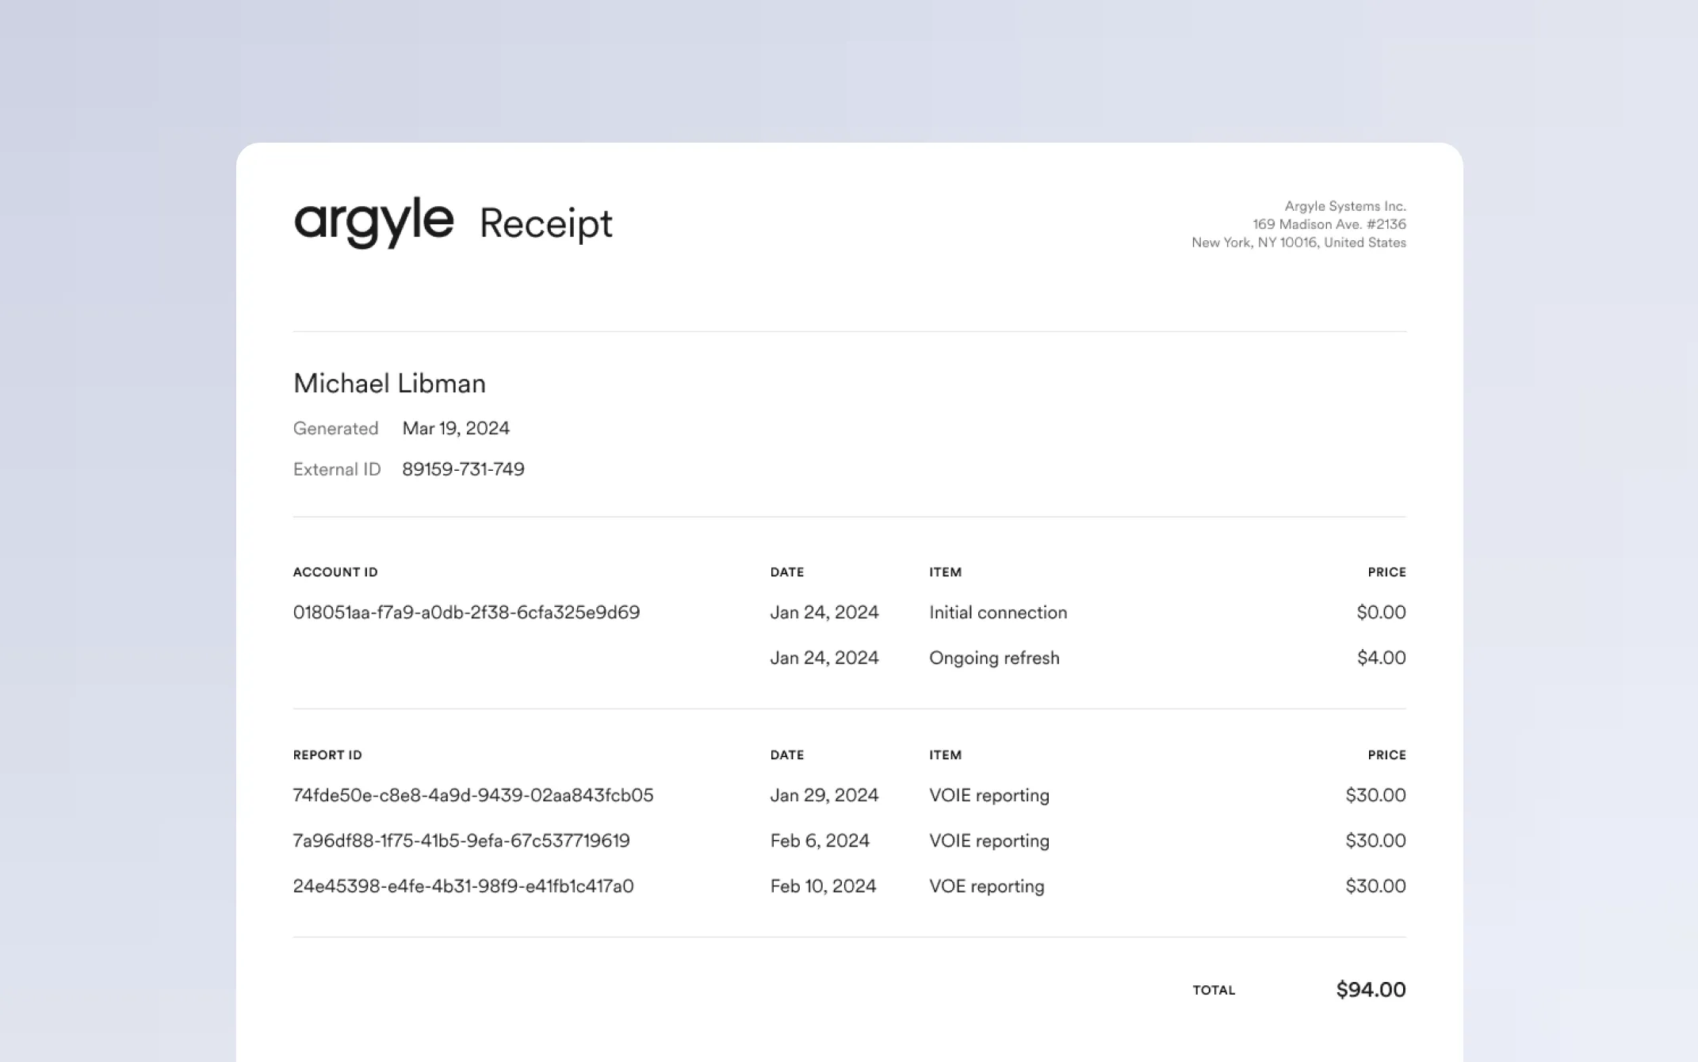Click the TOTAL label
This screenshot has width=1698, height=1062.
tap(1214, 991)
